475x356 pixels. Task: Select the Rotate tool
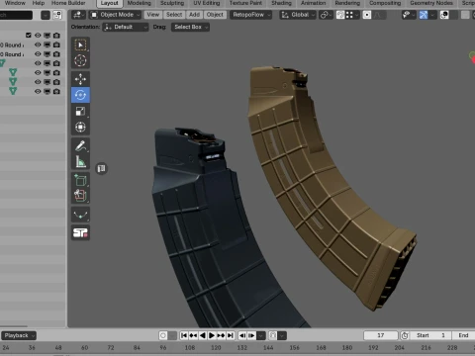click(80, 95)
